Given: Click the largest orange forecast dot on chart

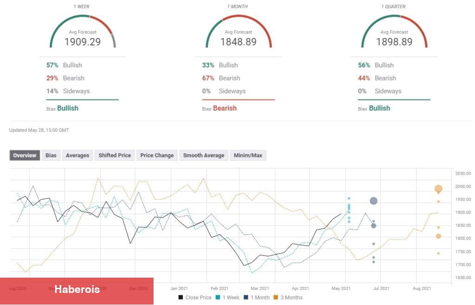Looking at the screenshot, I should (438, 189).
